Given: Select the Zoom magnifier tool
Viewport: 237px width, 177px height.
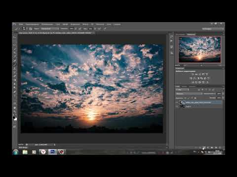Looking at the screenshot, I should (x=14, y=112).
